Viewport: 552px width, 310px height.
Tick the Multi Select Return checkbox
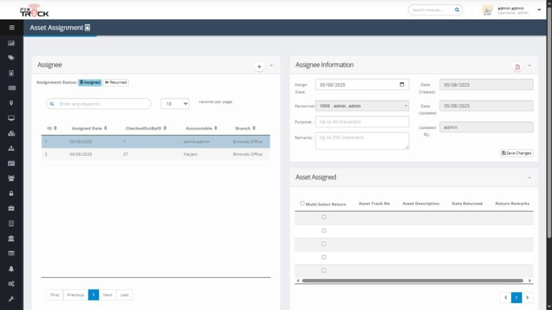(x=302, y=203)
